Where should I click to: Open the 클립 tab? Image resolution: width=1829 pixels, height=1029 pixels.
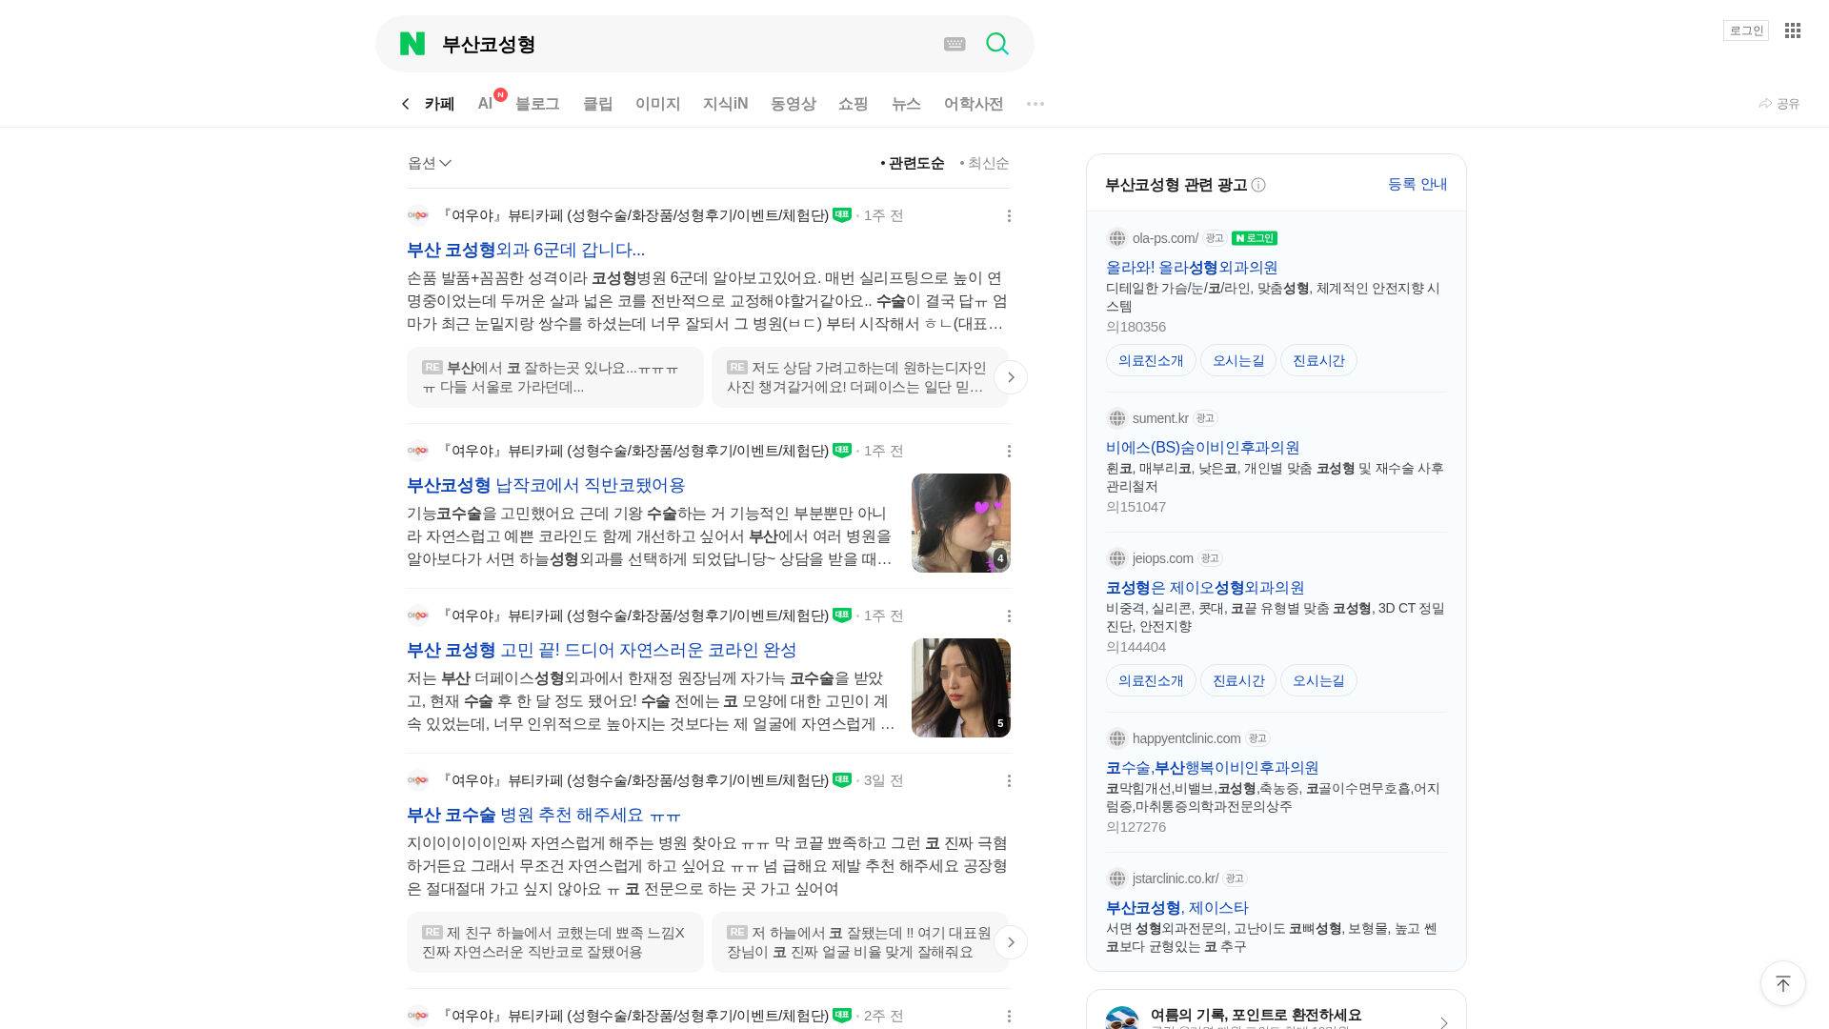click(x=597, y=104)
